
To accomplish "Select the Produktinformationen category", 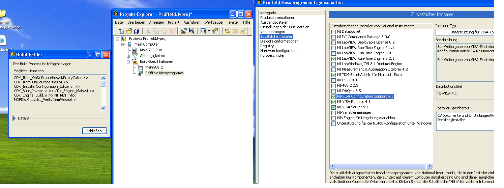I will click(277, 18).
